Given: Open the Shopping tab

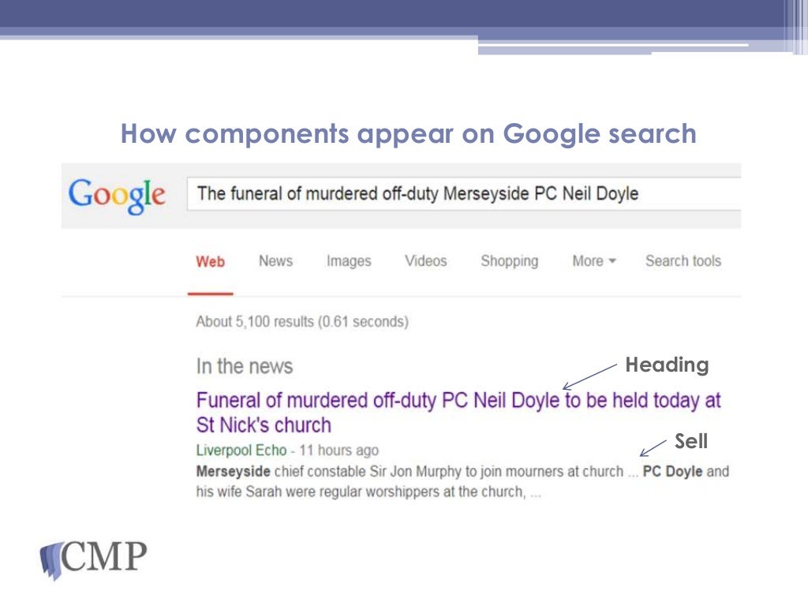Looking at the screenshot, I should [x=510, y=261].
